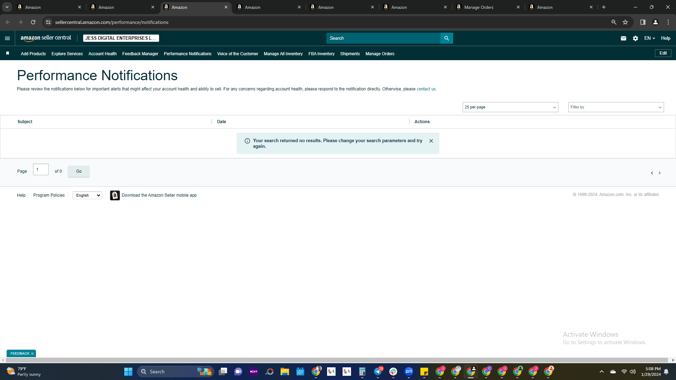This screenshot has height=380, width=676.
Task: Open Explore Services menu item
Action: point(67,54)
